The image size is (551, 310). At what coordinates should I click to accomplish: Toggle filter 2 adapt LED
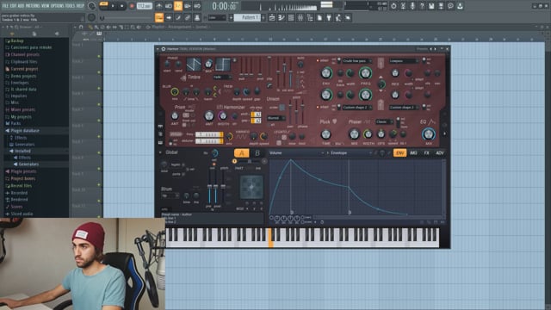[x=318, y=107]
